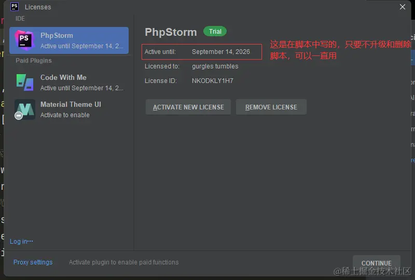Click the PS icon in the title bar

(x=15, y=7)
